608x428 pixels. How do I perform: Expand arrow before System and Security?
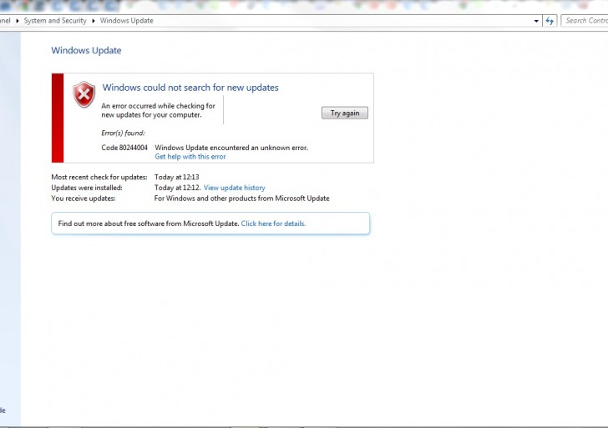coord(17,21)
